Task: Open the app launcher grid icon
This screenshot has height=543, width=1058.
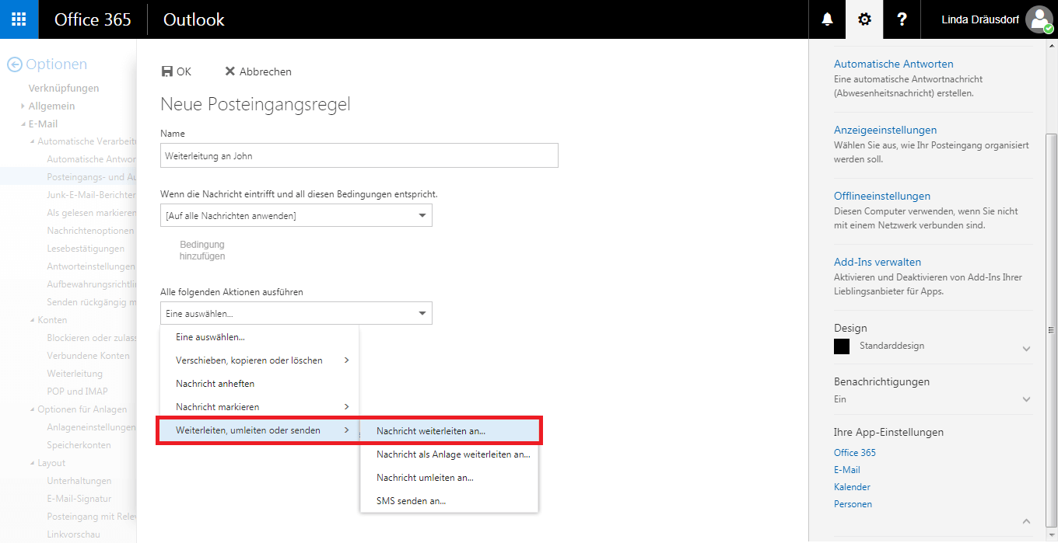Action: (19, 19)
